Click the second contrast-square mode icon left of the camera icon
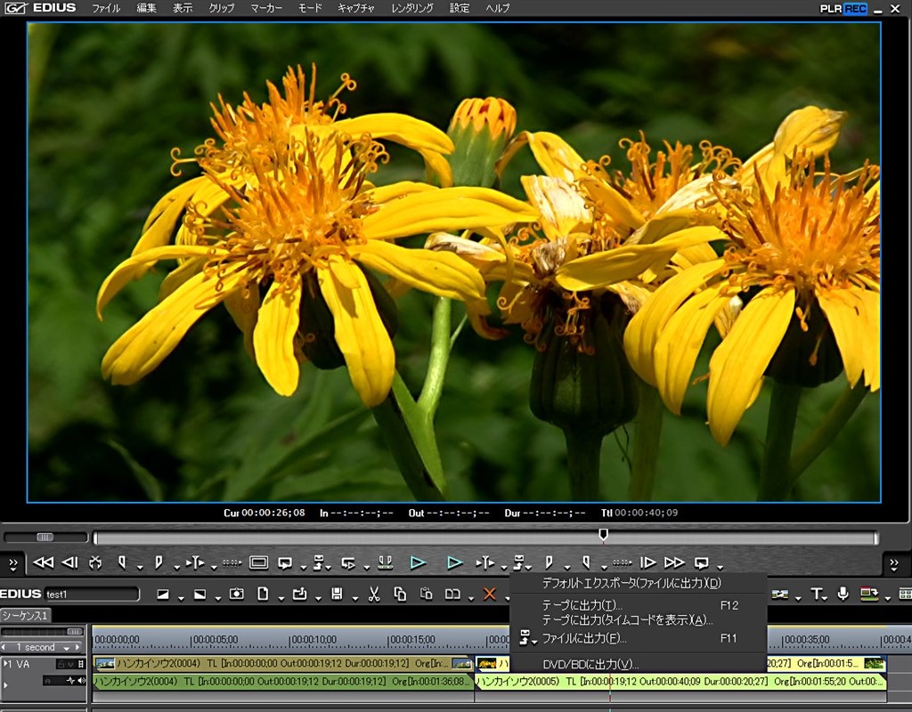The image size is (912, 712). pyautogui.click(x=199, y=594)
